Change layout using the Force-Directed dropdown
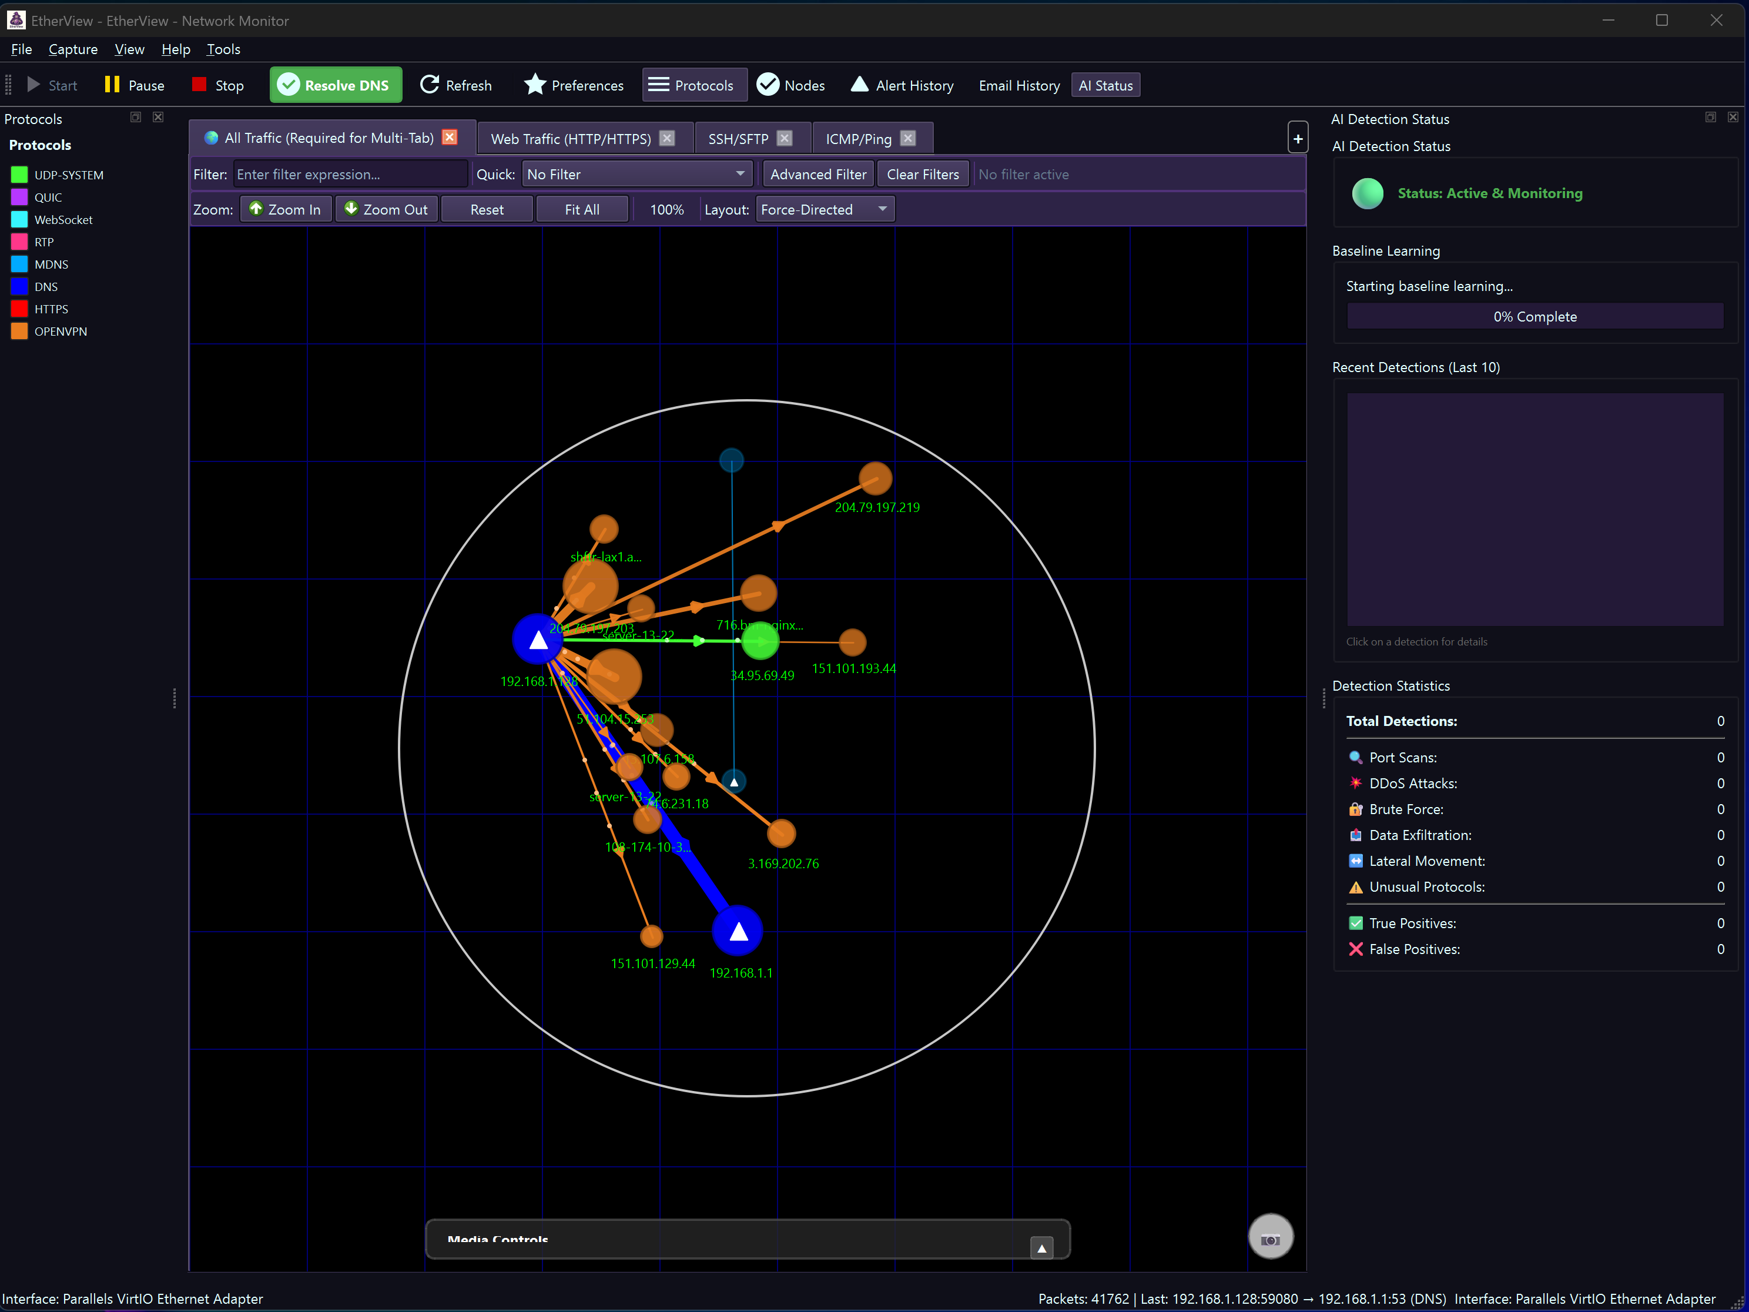This screenshot has width=1749, height=1312. point(824,209)
